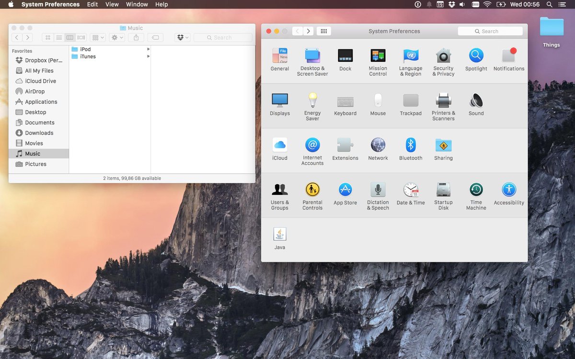Screen dimensions: 575x359
Task: Open Finder action gear dropdown
Action: point(117,37)
